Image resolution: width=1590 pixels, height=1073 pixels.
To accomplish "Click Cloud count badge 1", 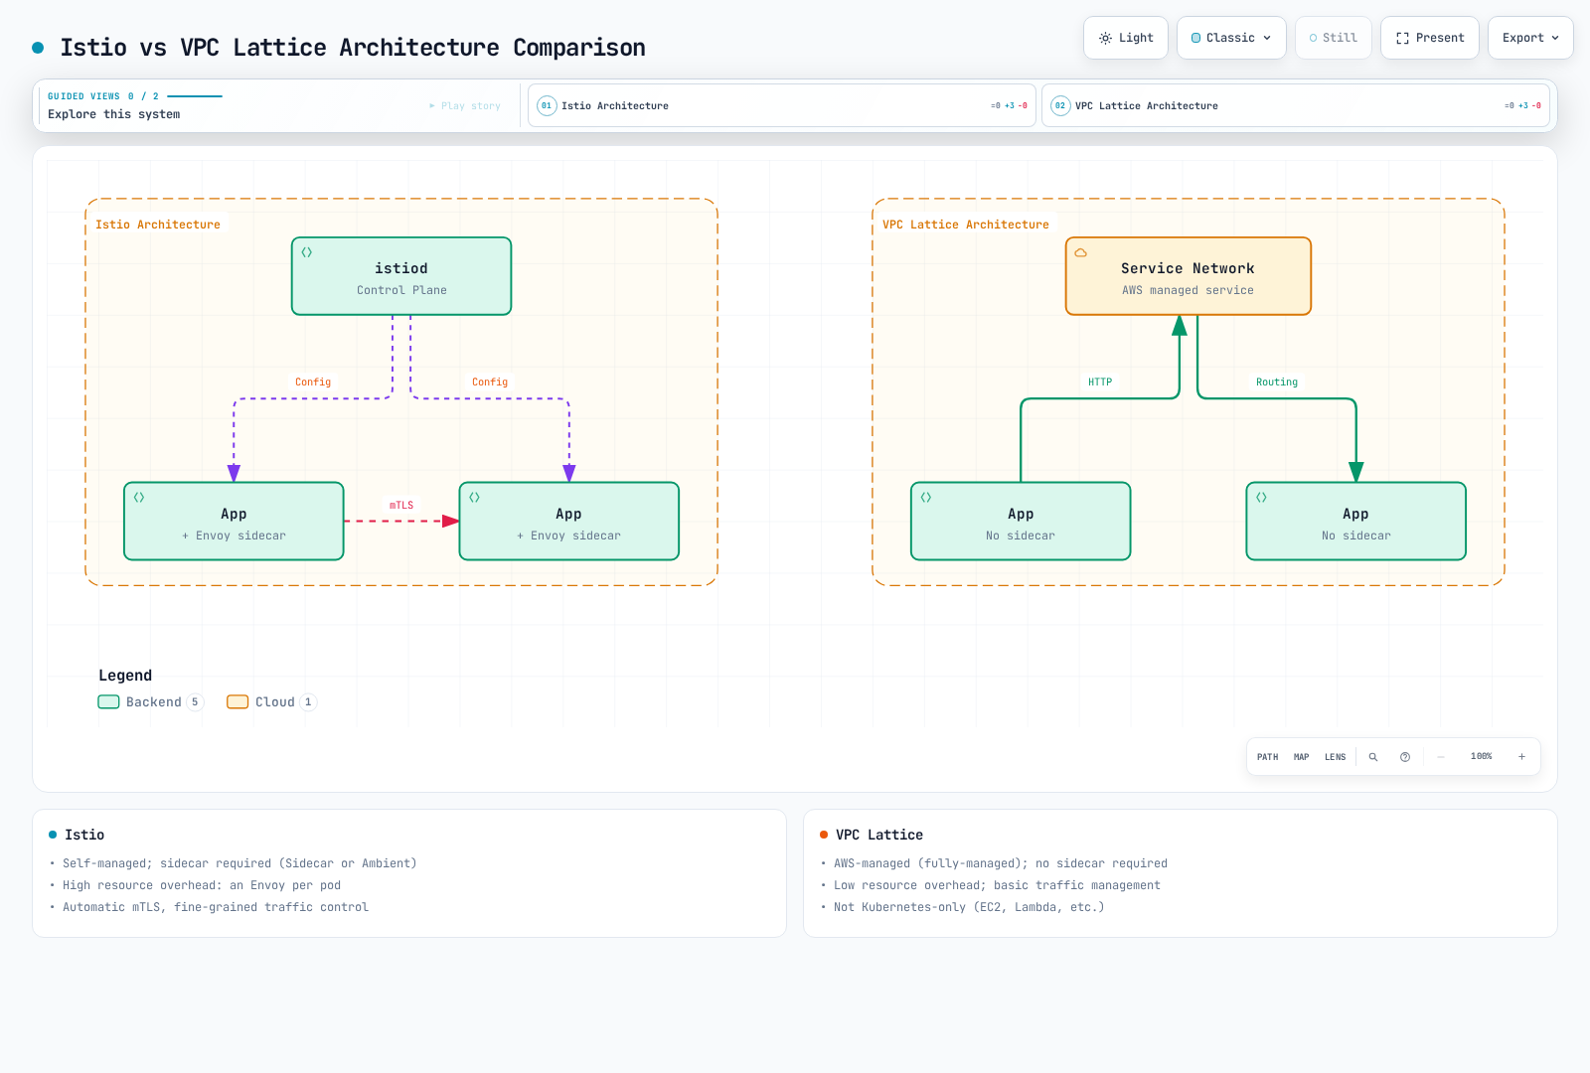I will pyautogui.click(x=308, y=702).
